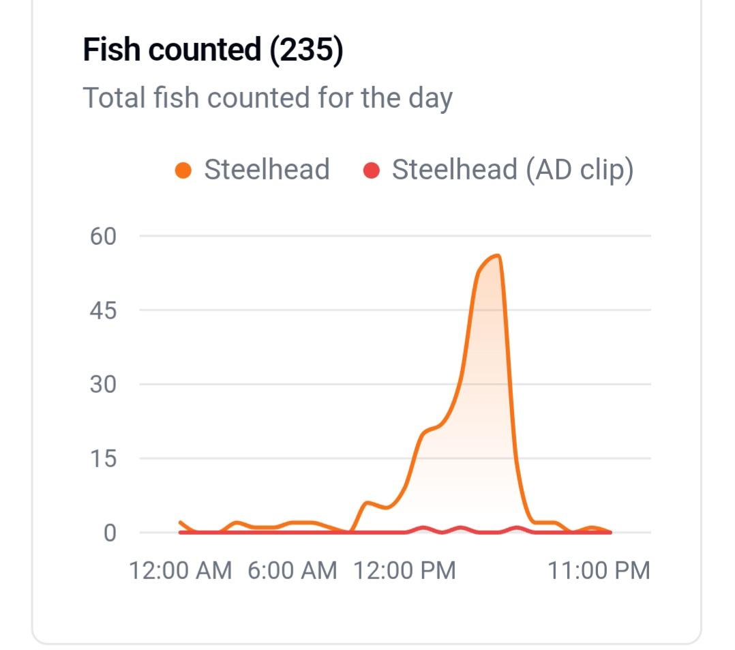Click the 60 y-axis value label
This screenshot has width=735, height=650.
(x=104, y=236)
